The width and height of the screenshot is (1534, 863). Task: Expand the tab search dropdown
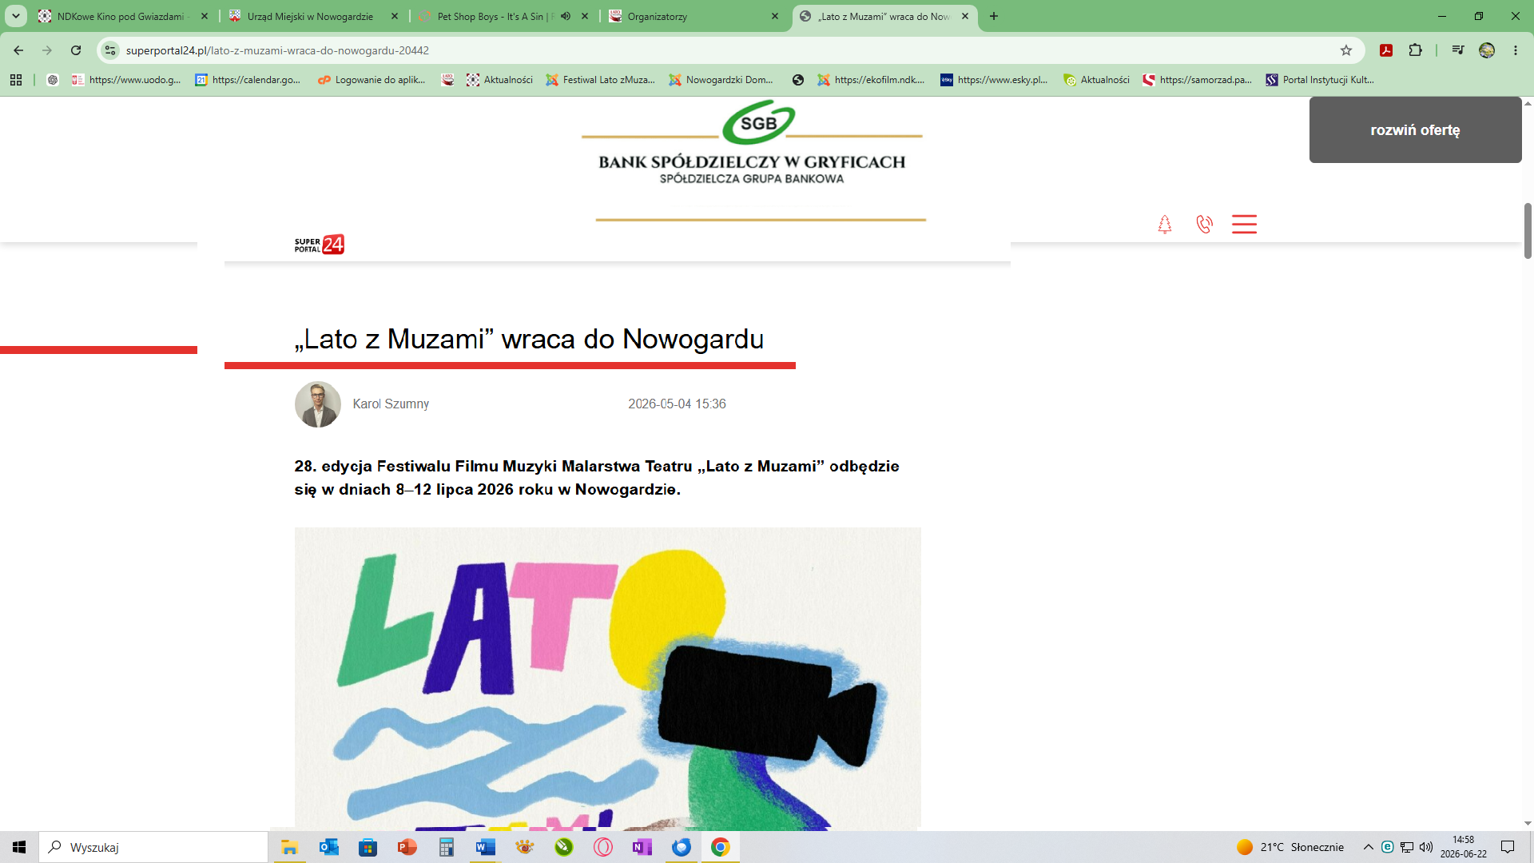[x=16, y=16]
